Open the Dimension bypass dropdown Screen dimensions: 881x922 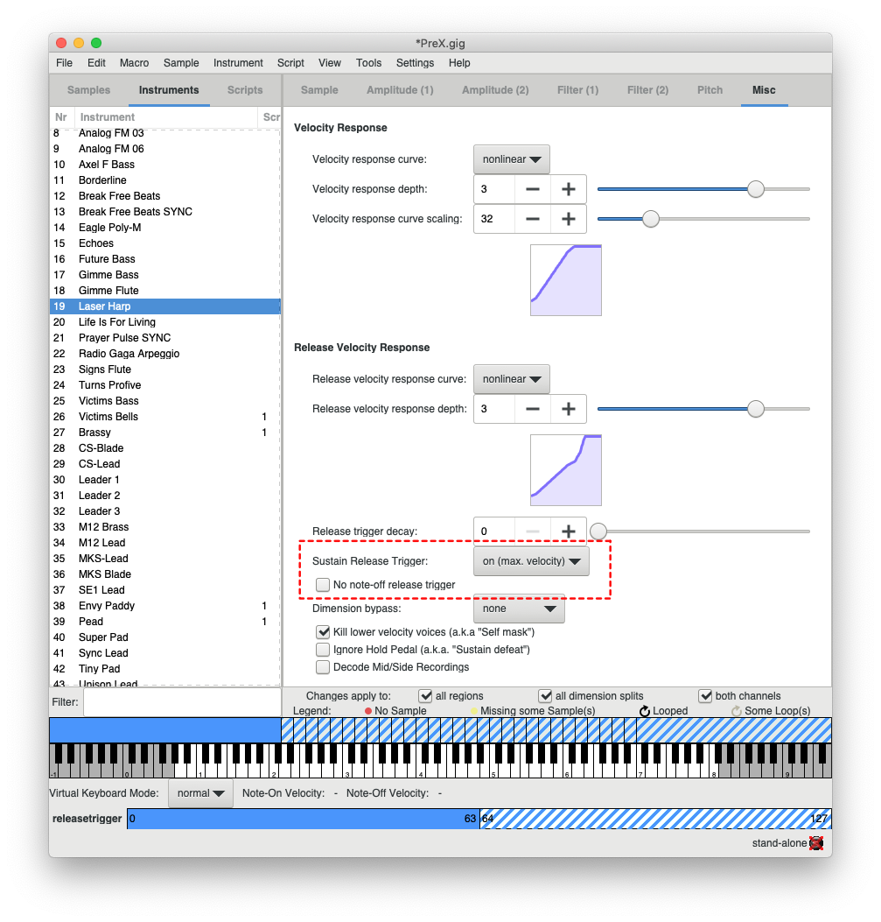click(x=519, y=609)
